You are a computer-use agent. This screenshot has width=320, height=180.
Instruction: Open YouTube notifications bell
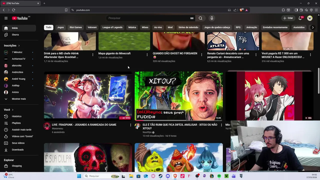(300, 18)
